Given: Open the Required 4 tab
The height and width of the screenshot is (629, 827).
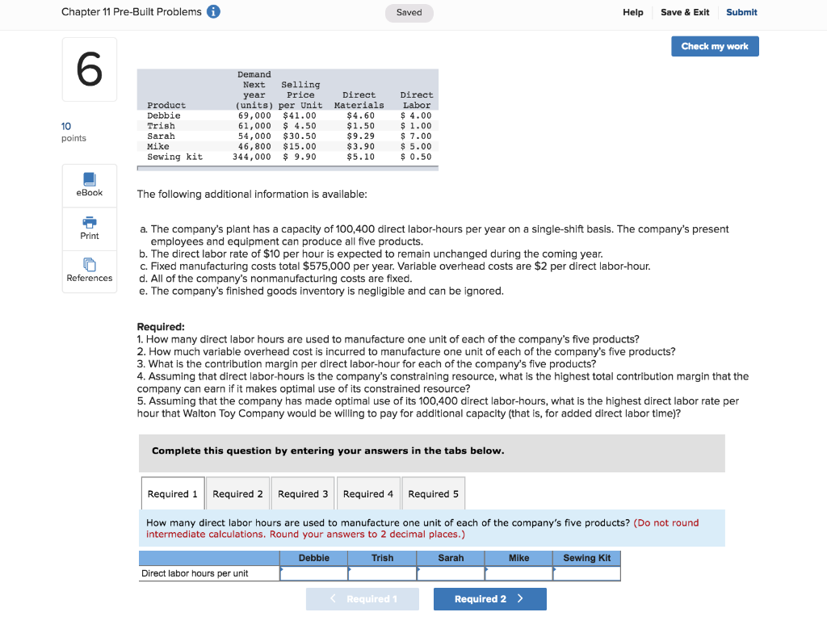Looking at the screenshot, I should 368,493.
